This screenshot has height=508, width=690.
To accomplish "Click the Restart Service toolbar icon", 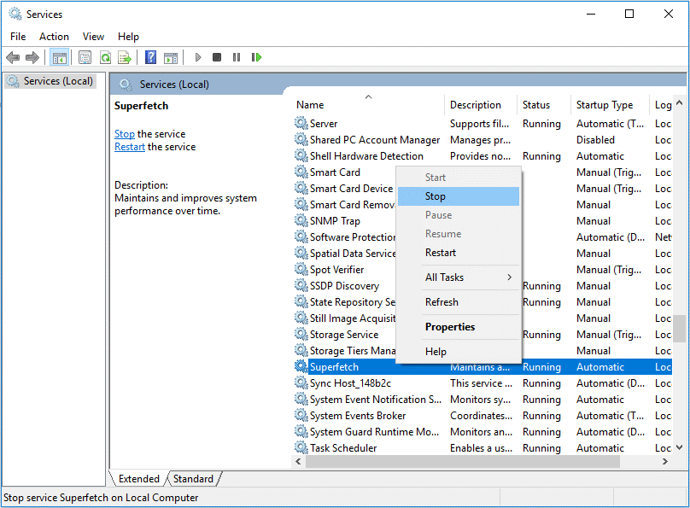I will click(256, 57).
